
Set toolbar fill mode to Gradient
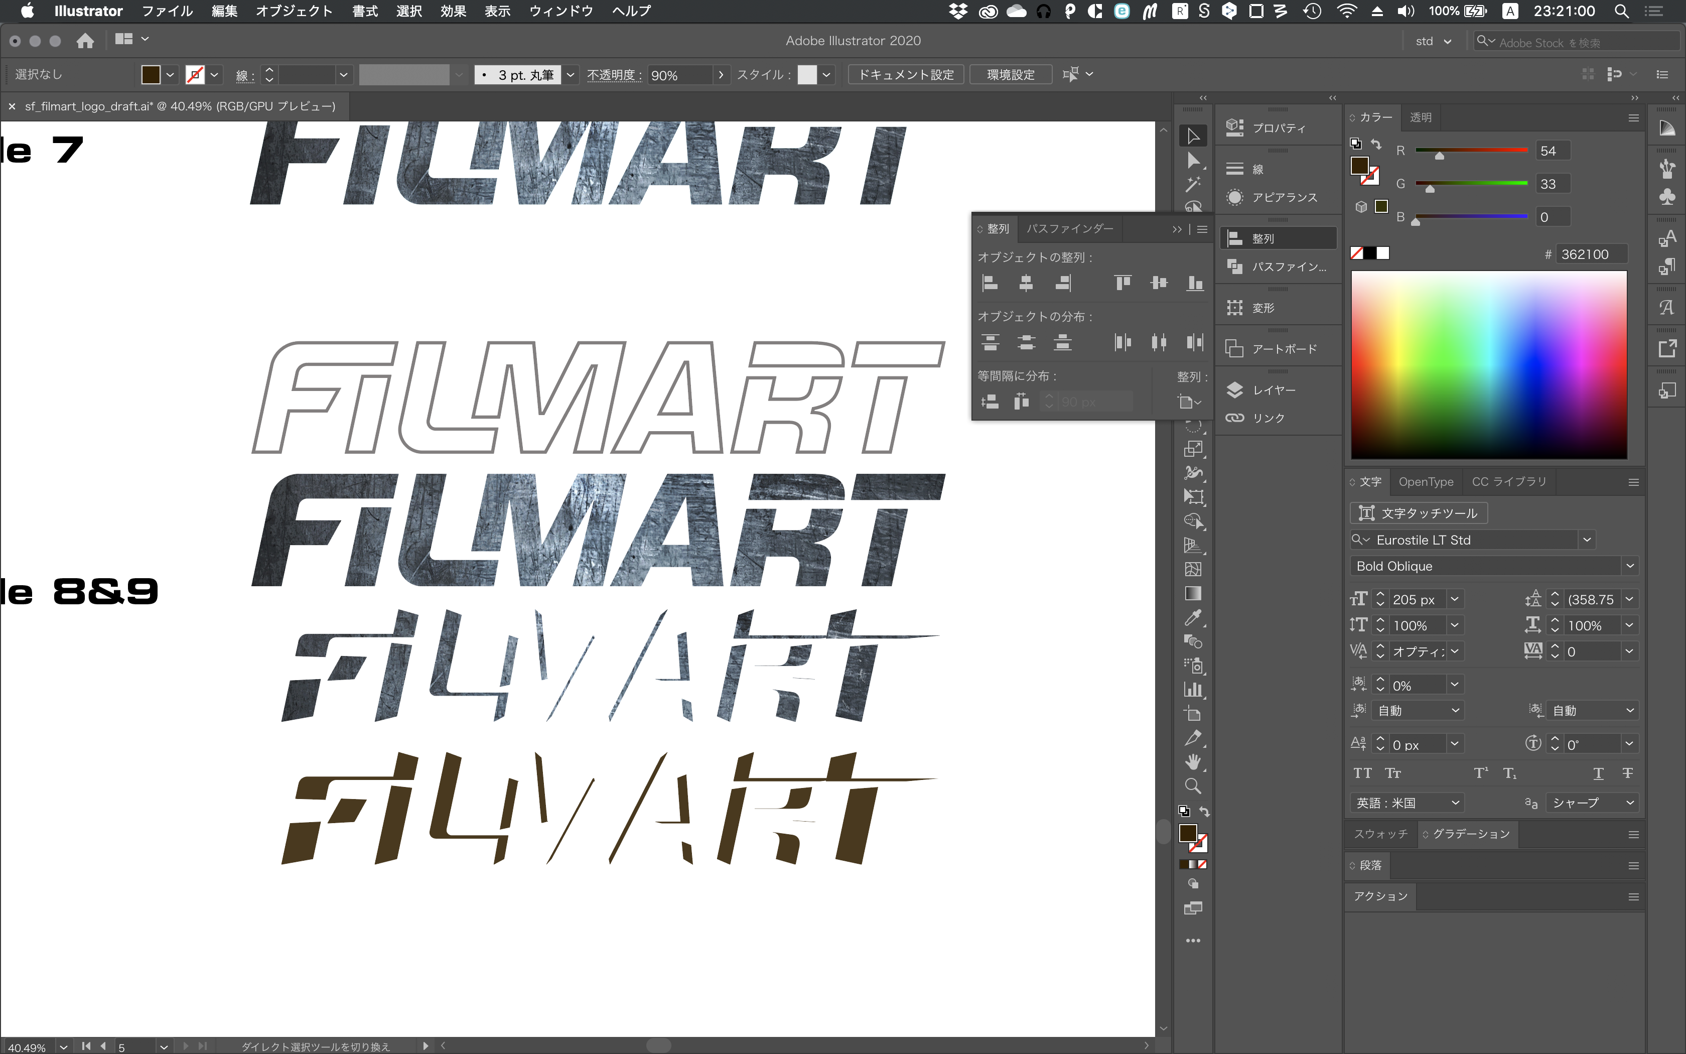click(x=1193, y=864)
